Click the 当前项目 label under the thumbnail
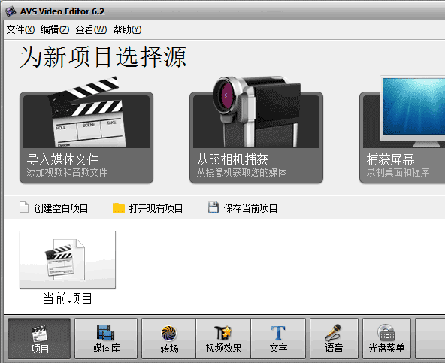 point(68,299)
